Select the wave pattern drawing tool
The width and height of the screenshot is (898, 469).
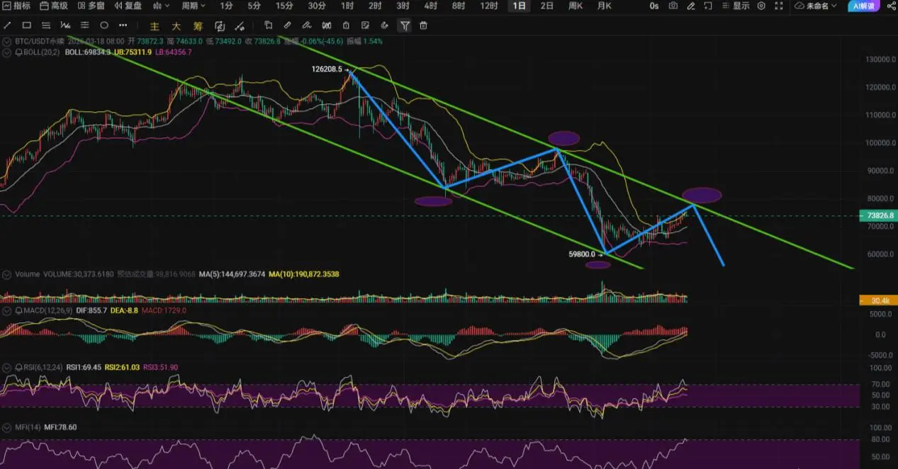(65, 26)
